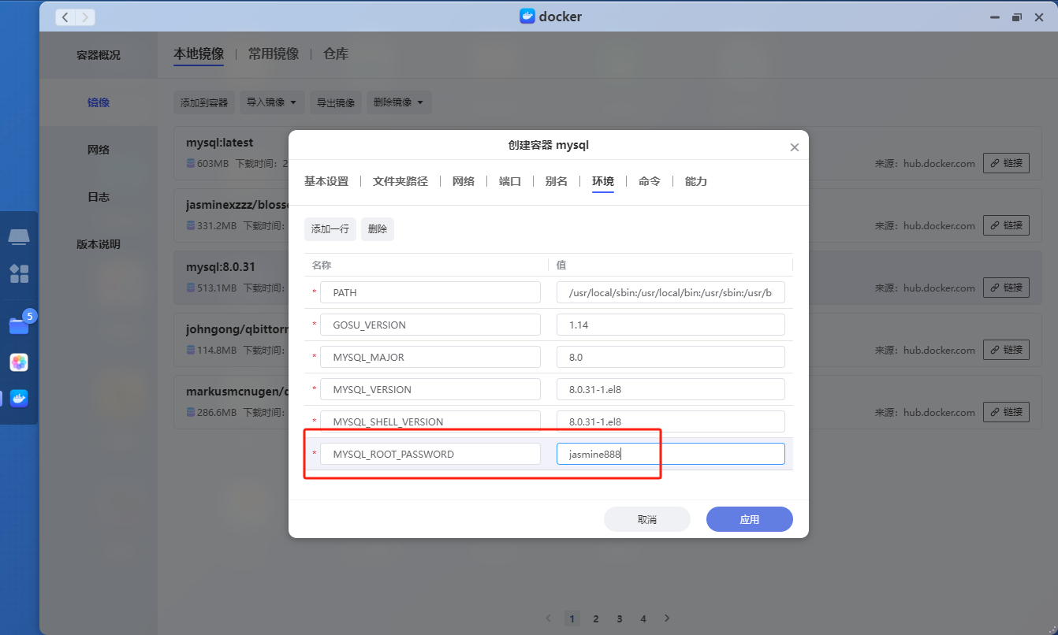Switch to 端口 tab in dialog
The image size is (1058, 635).
point(510,181)
